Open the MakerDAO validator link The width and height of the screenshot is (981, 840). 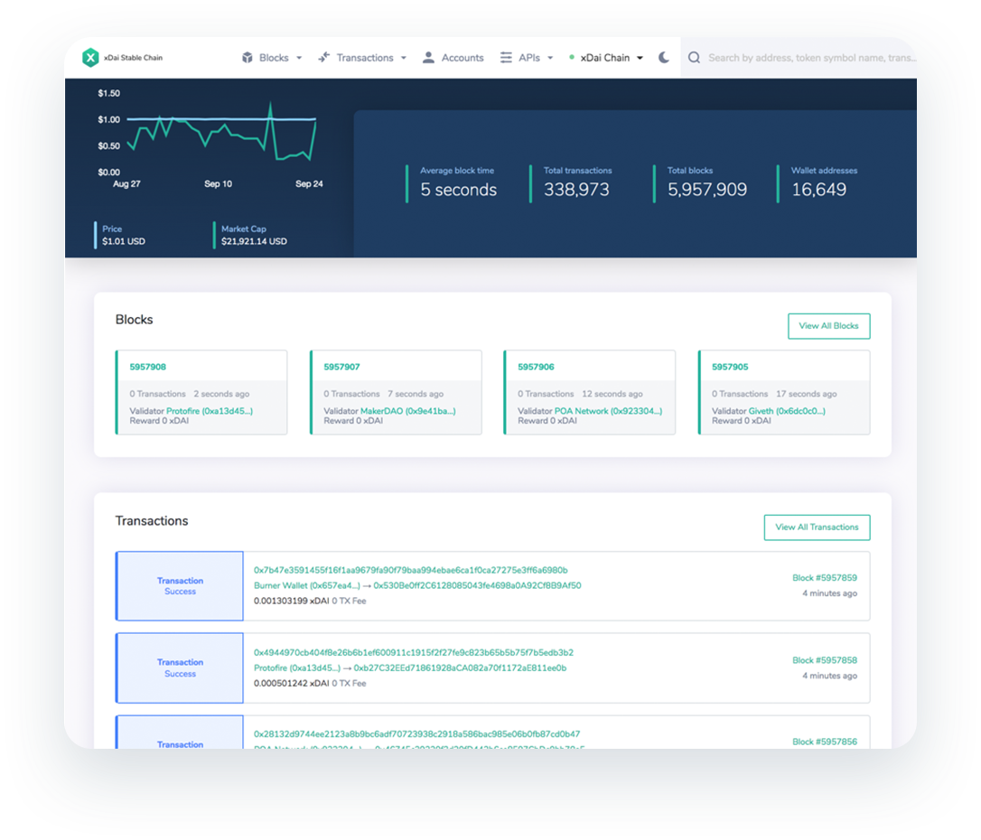point(408,411)
